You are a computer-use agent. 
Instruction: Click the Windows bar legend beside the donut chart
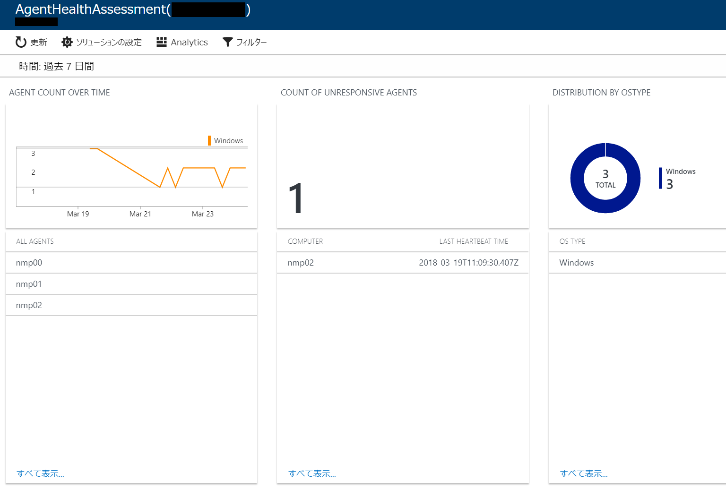tap(661, 178)
